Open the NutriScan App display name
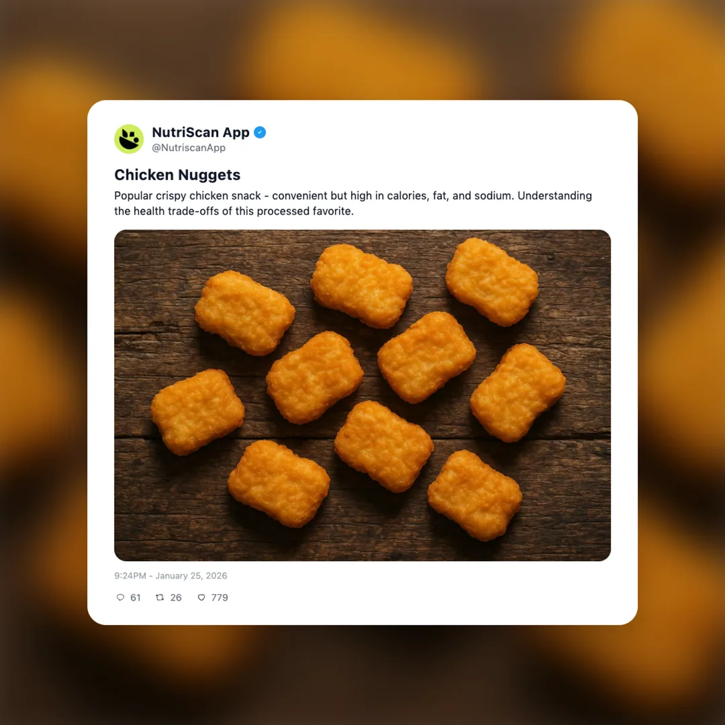Viewport: 725px width, 725px height. (201, 132)
